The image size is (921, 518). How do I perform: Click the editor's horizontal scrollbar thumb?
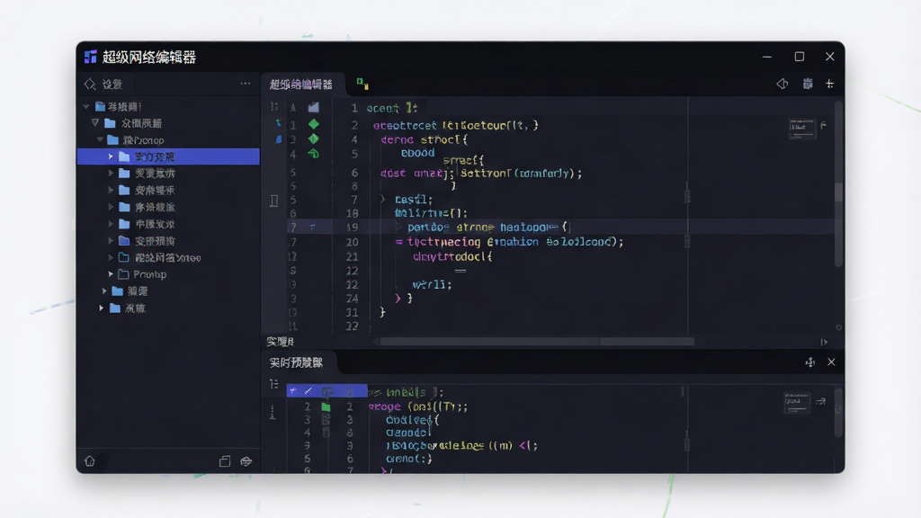(537, 342)
